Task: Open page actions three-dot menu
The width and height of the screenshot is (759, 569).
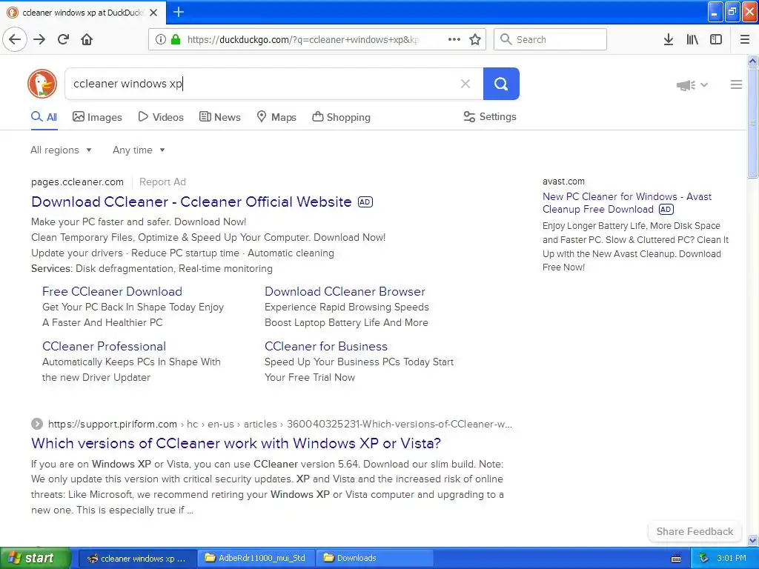Action: tap(454, 39)
